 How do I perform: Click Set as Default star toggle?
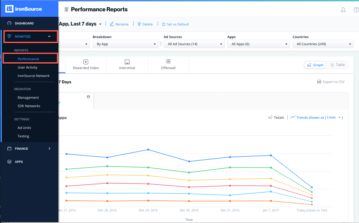click(163, 24)
